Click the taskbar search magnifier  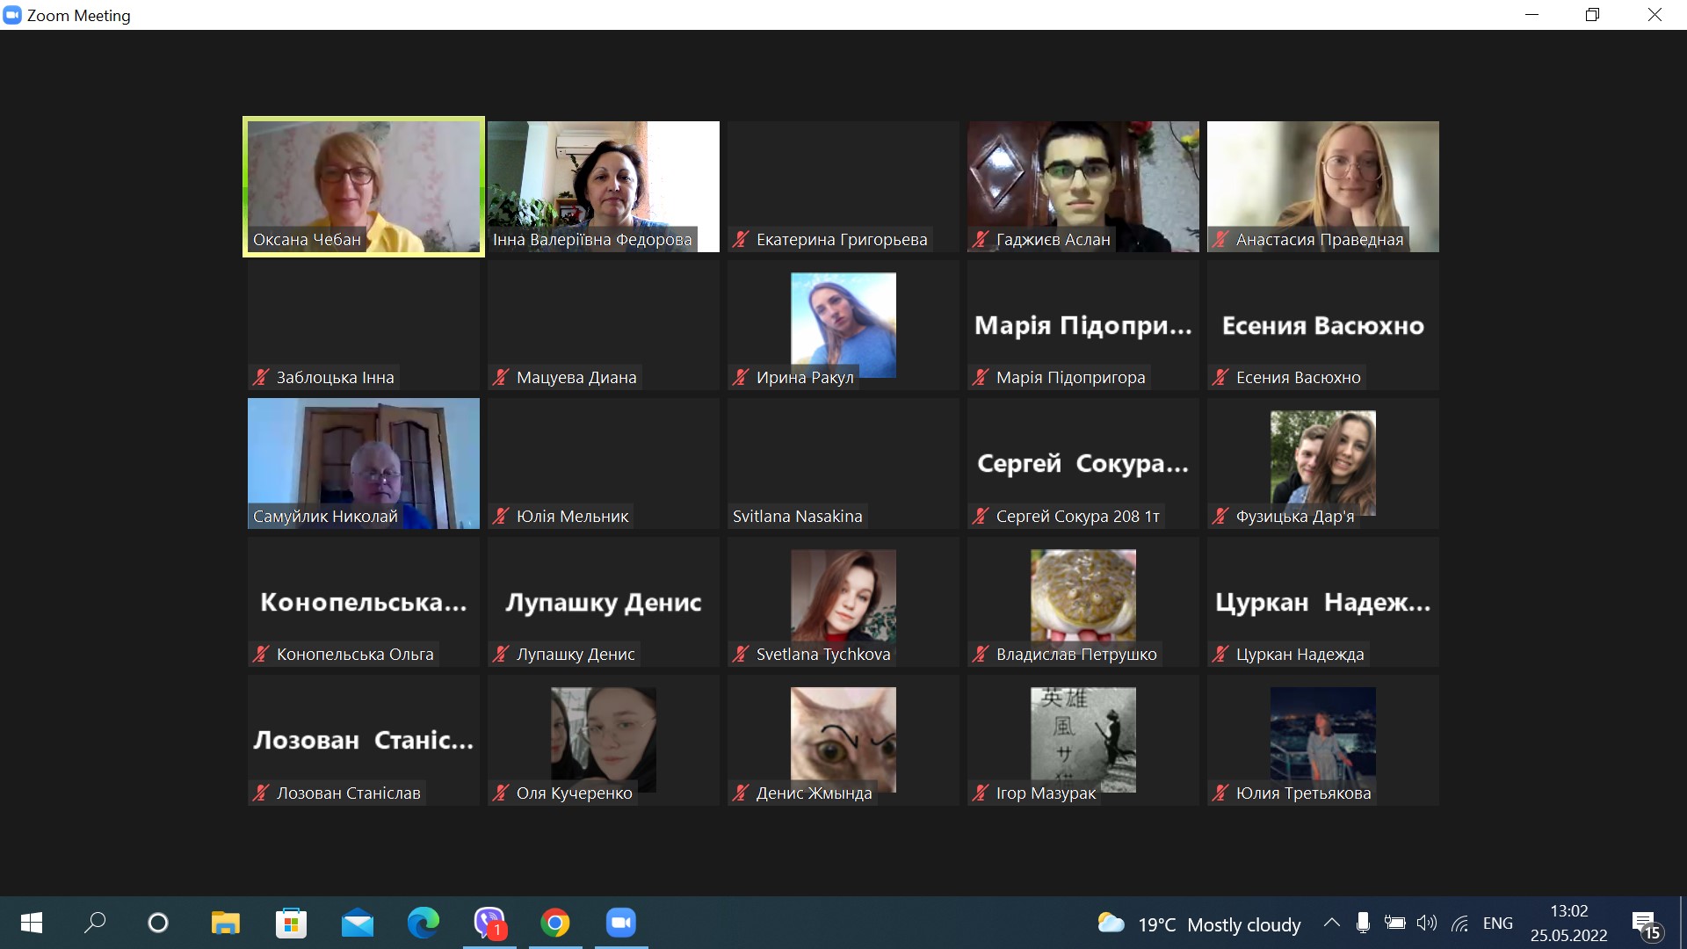tap(94, 923)
